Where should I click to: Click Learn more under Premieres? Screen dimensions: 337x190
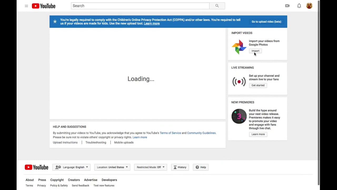[x=258, y=134]
